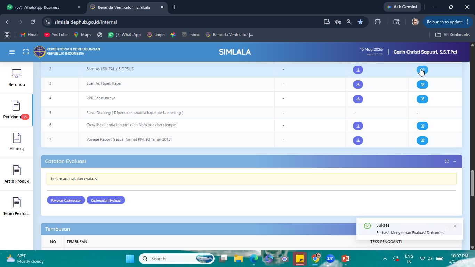Go to History sidebar item
Screen dimensions: 475x267
pos(16,142)
